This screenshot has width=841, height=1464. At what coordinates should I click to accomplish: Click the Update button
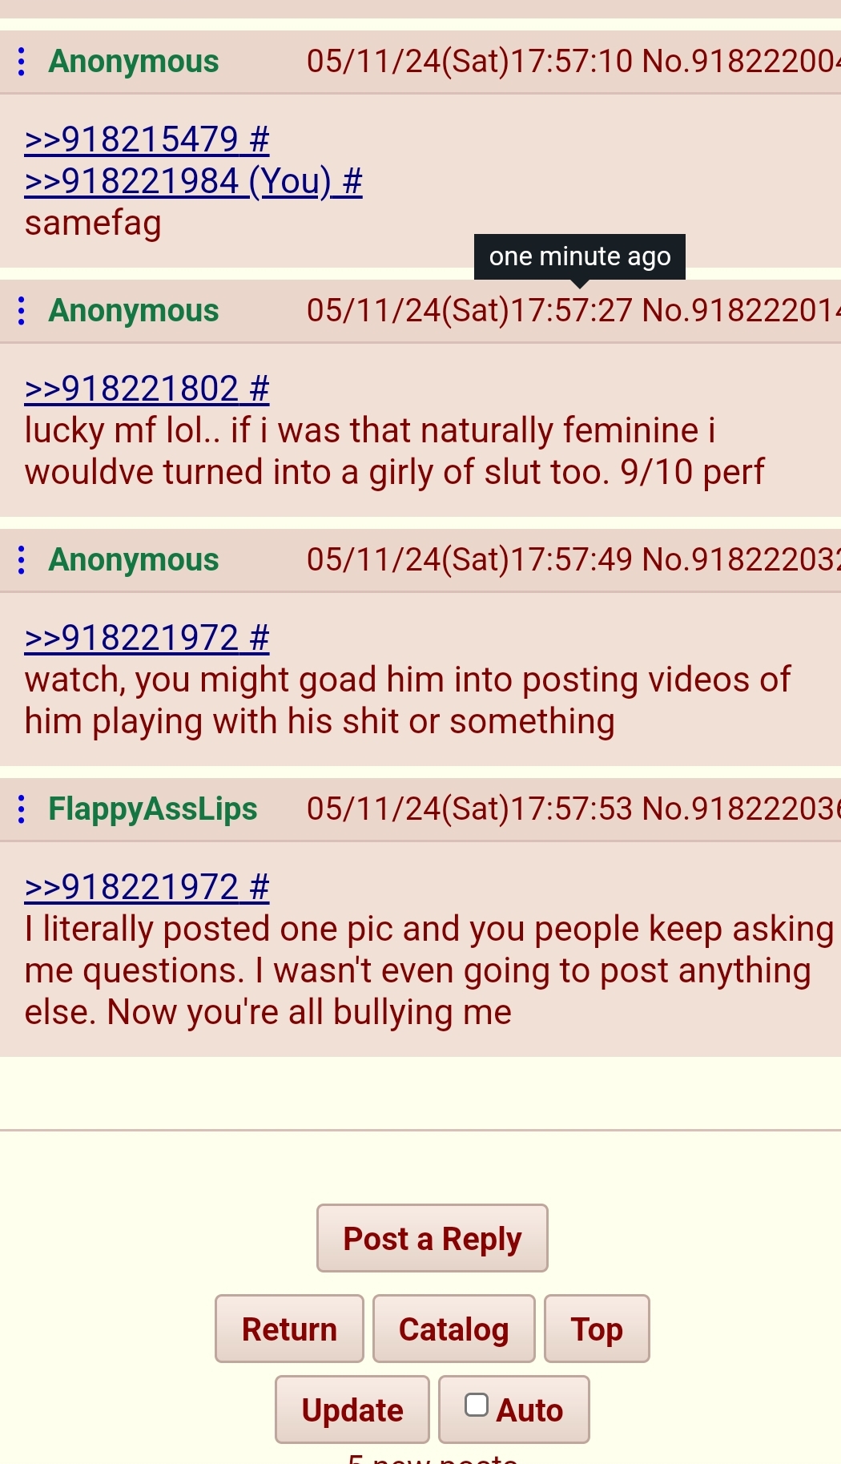pyautogui.click(x=352, y=1410)
